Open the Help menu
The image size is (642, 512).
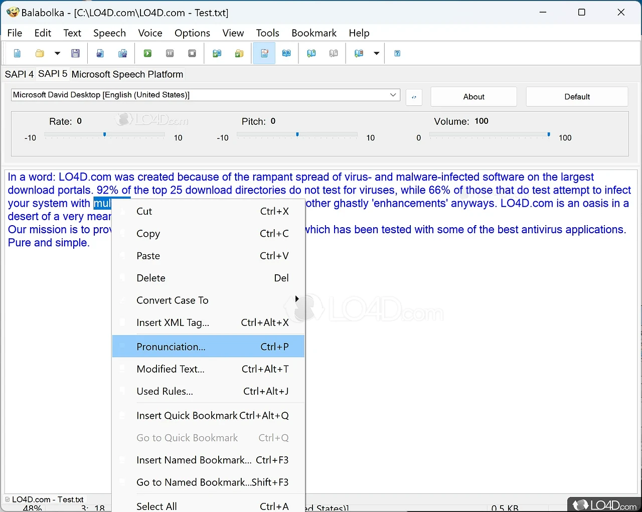click(359, 33)
